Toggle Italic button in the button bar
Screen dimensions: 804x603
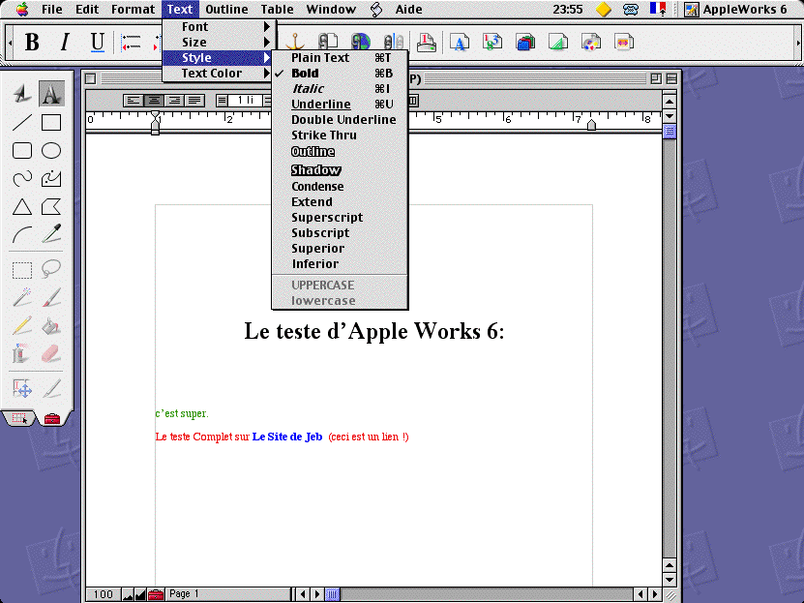point(65,42)
